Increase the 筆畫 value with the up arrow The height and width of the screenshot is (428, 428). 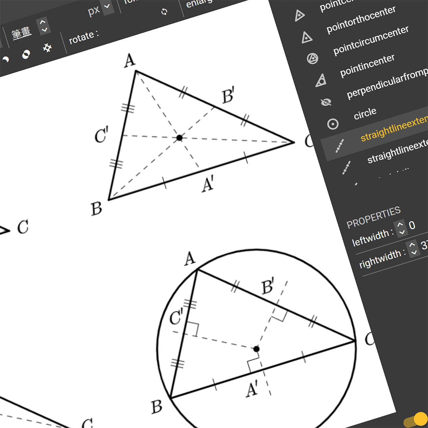point(42,22)
